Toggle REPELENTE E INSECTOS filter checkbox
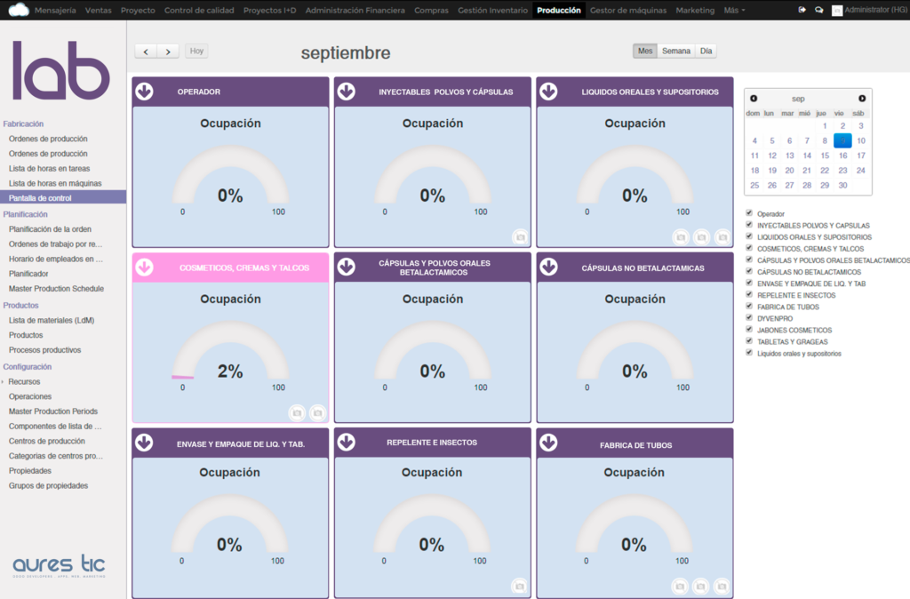 tap(749, 294)
